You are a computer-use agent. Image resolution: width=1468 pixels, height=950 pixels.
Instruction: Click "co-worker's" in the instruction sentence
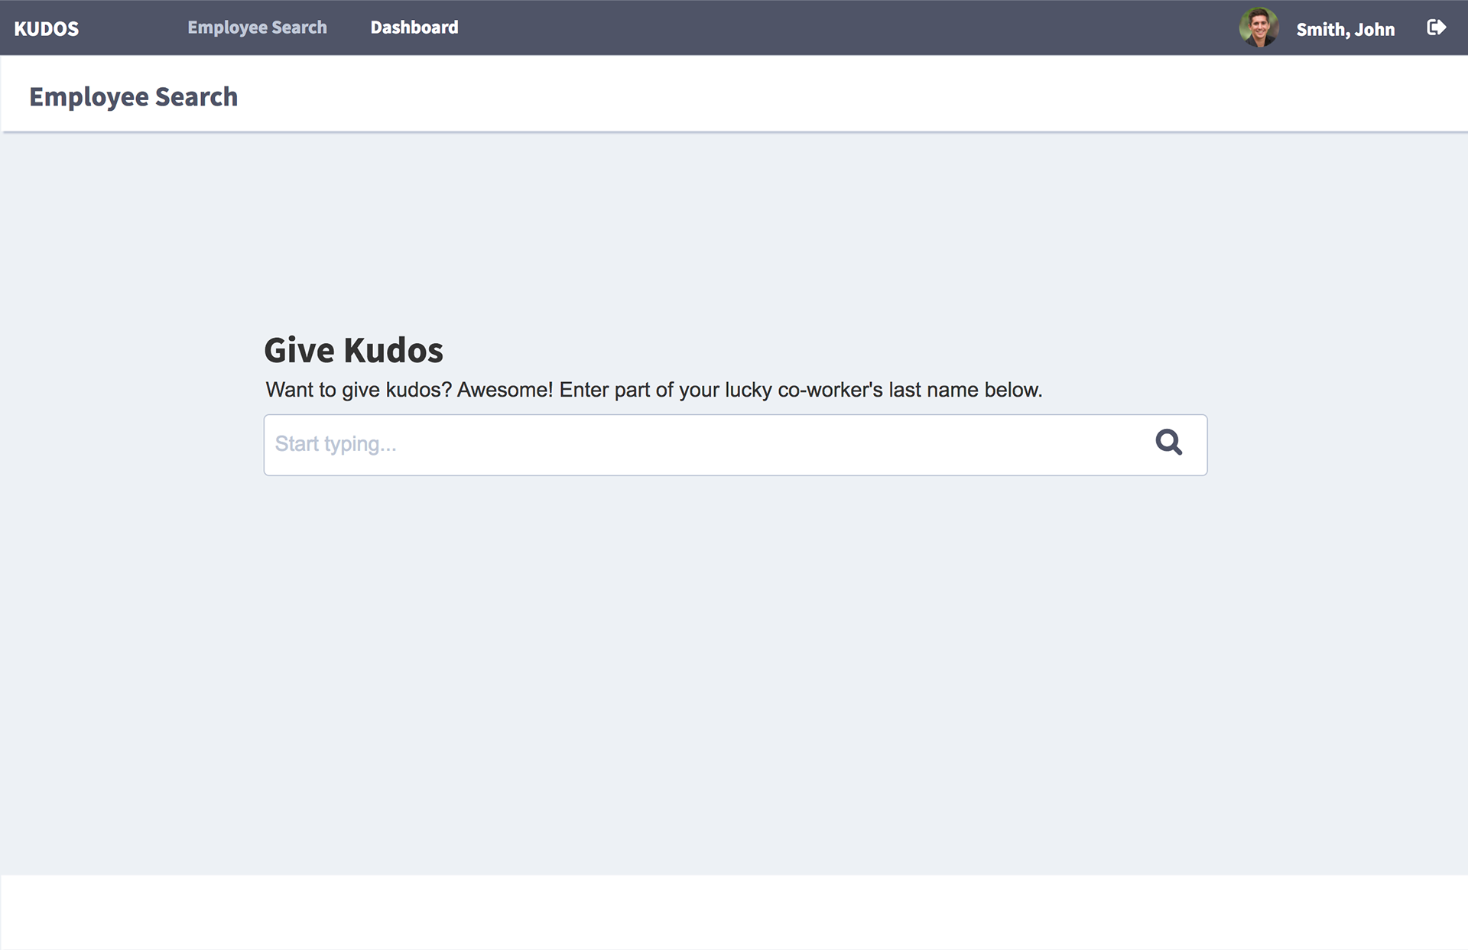830,390
